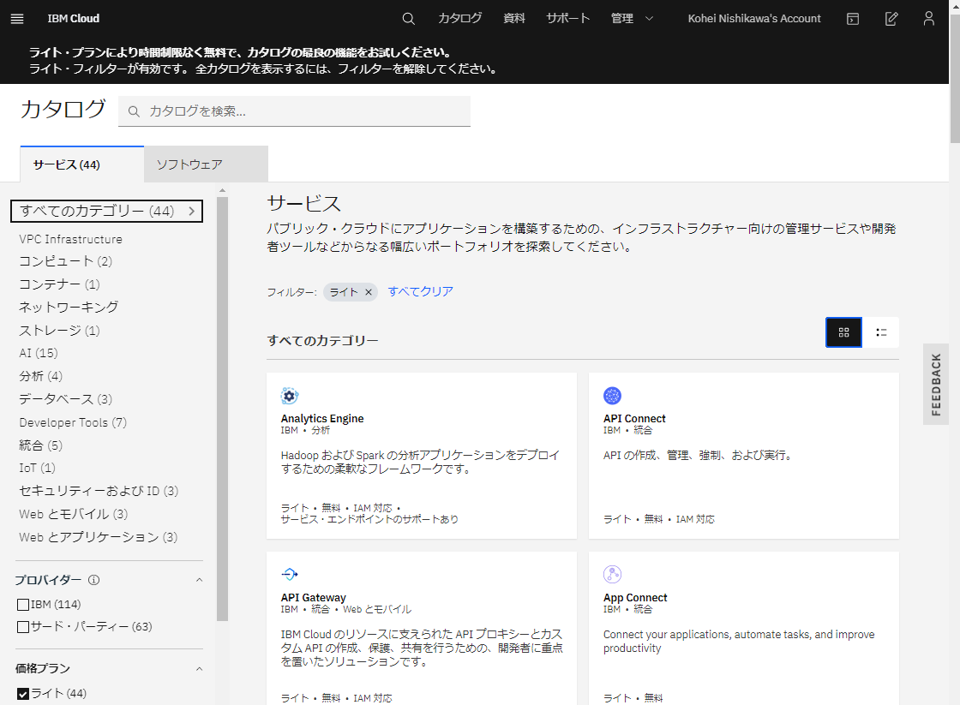Select the サービス (44) tab

(82, 164)
